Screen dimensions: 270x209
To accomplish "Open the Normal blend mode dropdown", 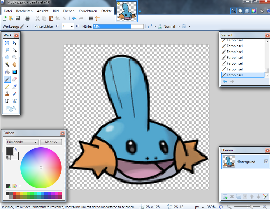I will 179,26.
